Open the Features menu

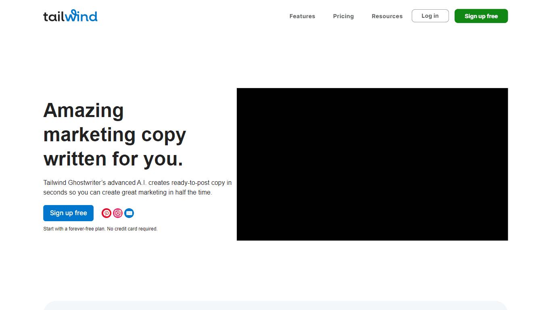[x=302, y=16]
